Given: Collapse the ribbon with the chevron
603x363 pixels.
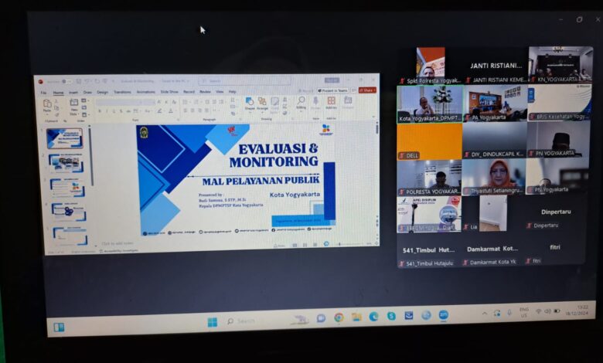Looking at the screenshot, I should (x=373, y=117).
